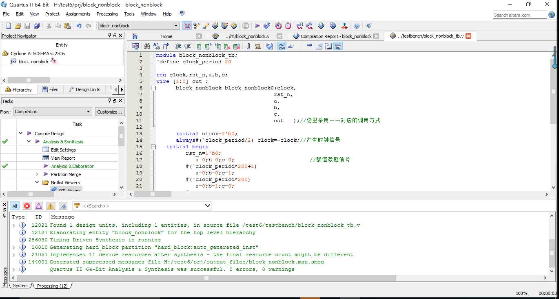Viewport: 559px width, 299px height.
Task: Increase indent in the editor toolbar
Action: click(178, 46)
